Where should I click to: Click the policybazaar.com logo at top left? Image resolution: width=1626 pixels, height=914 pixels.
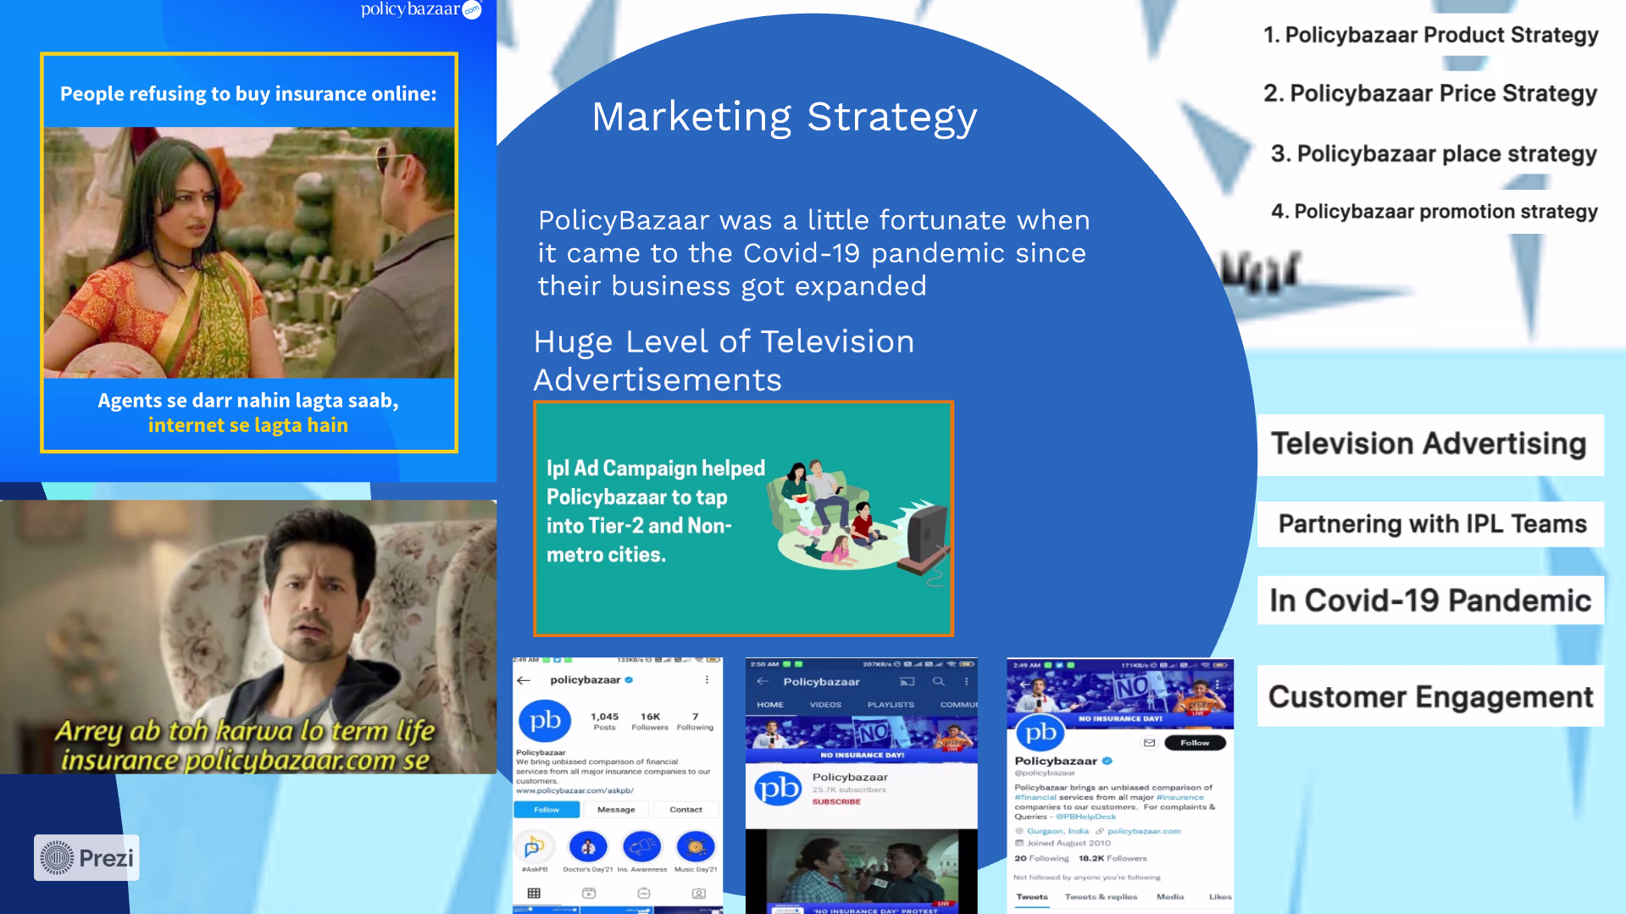coord(421,9)
